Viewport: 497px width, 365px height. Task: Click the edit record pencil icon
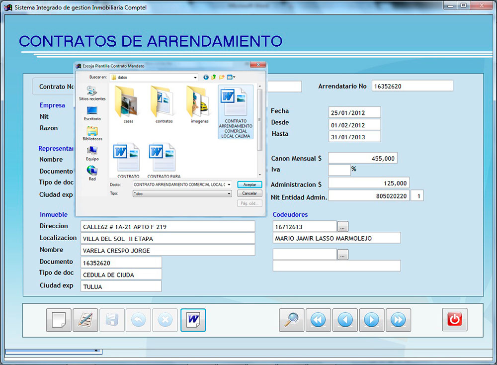(x=85, y=320)
